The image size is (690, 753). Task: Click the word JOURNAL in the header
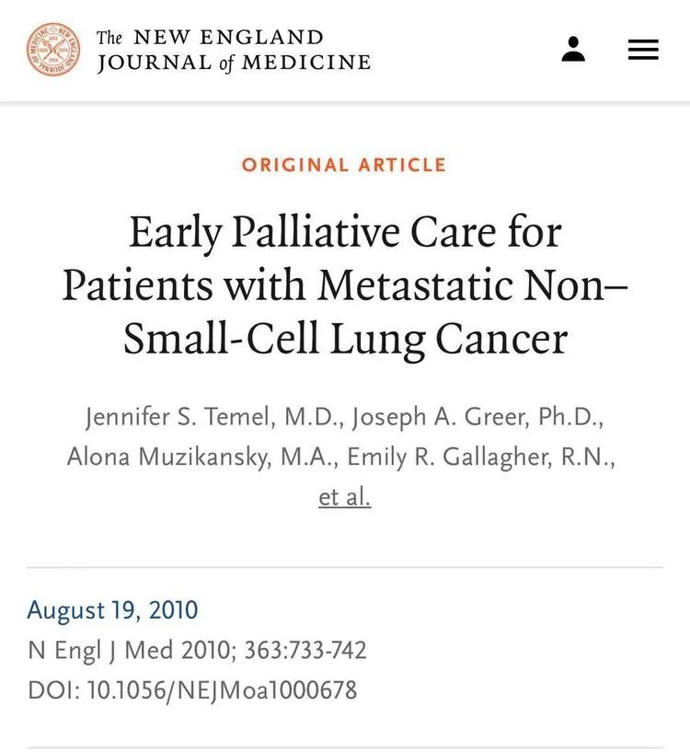pyautogui.click(x=155, y=63)
